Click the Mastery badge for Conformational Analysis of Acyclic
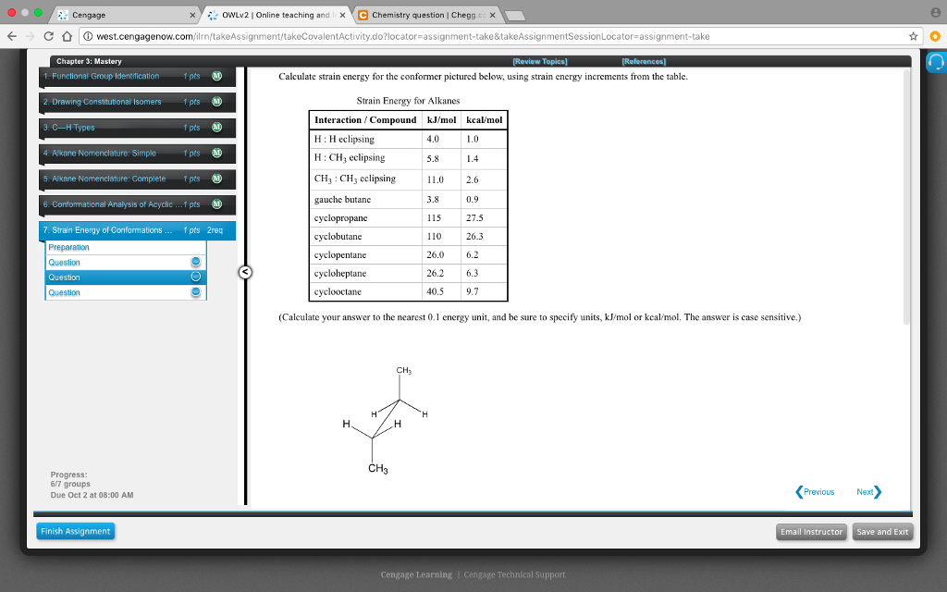947x592 pixels. pyautogui.click(x=215, y=204)
